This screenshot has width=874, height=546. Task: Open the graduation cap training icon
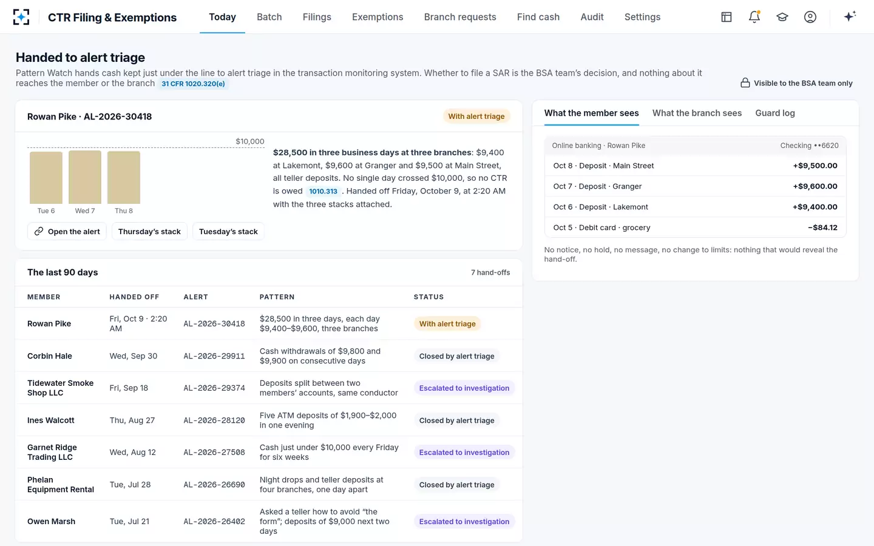pyautogui.click(x=782, y=17)
